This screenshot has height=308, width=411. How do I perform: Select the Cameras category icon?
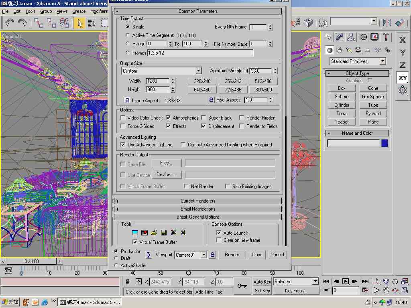[358, 50]
